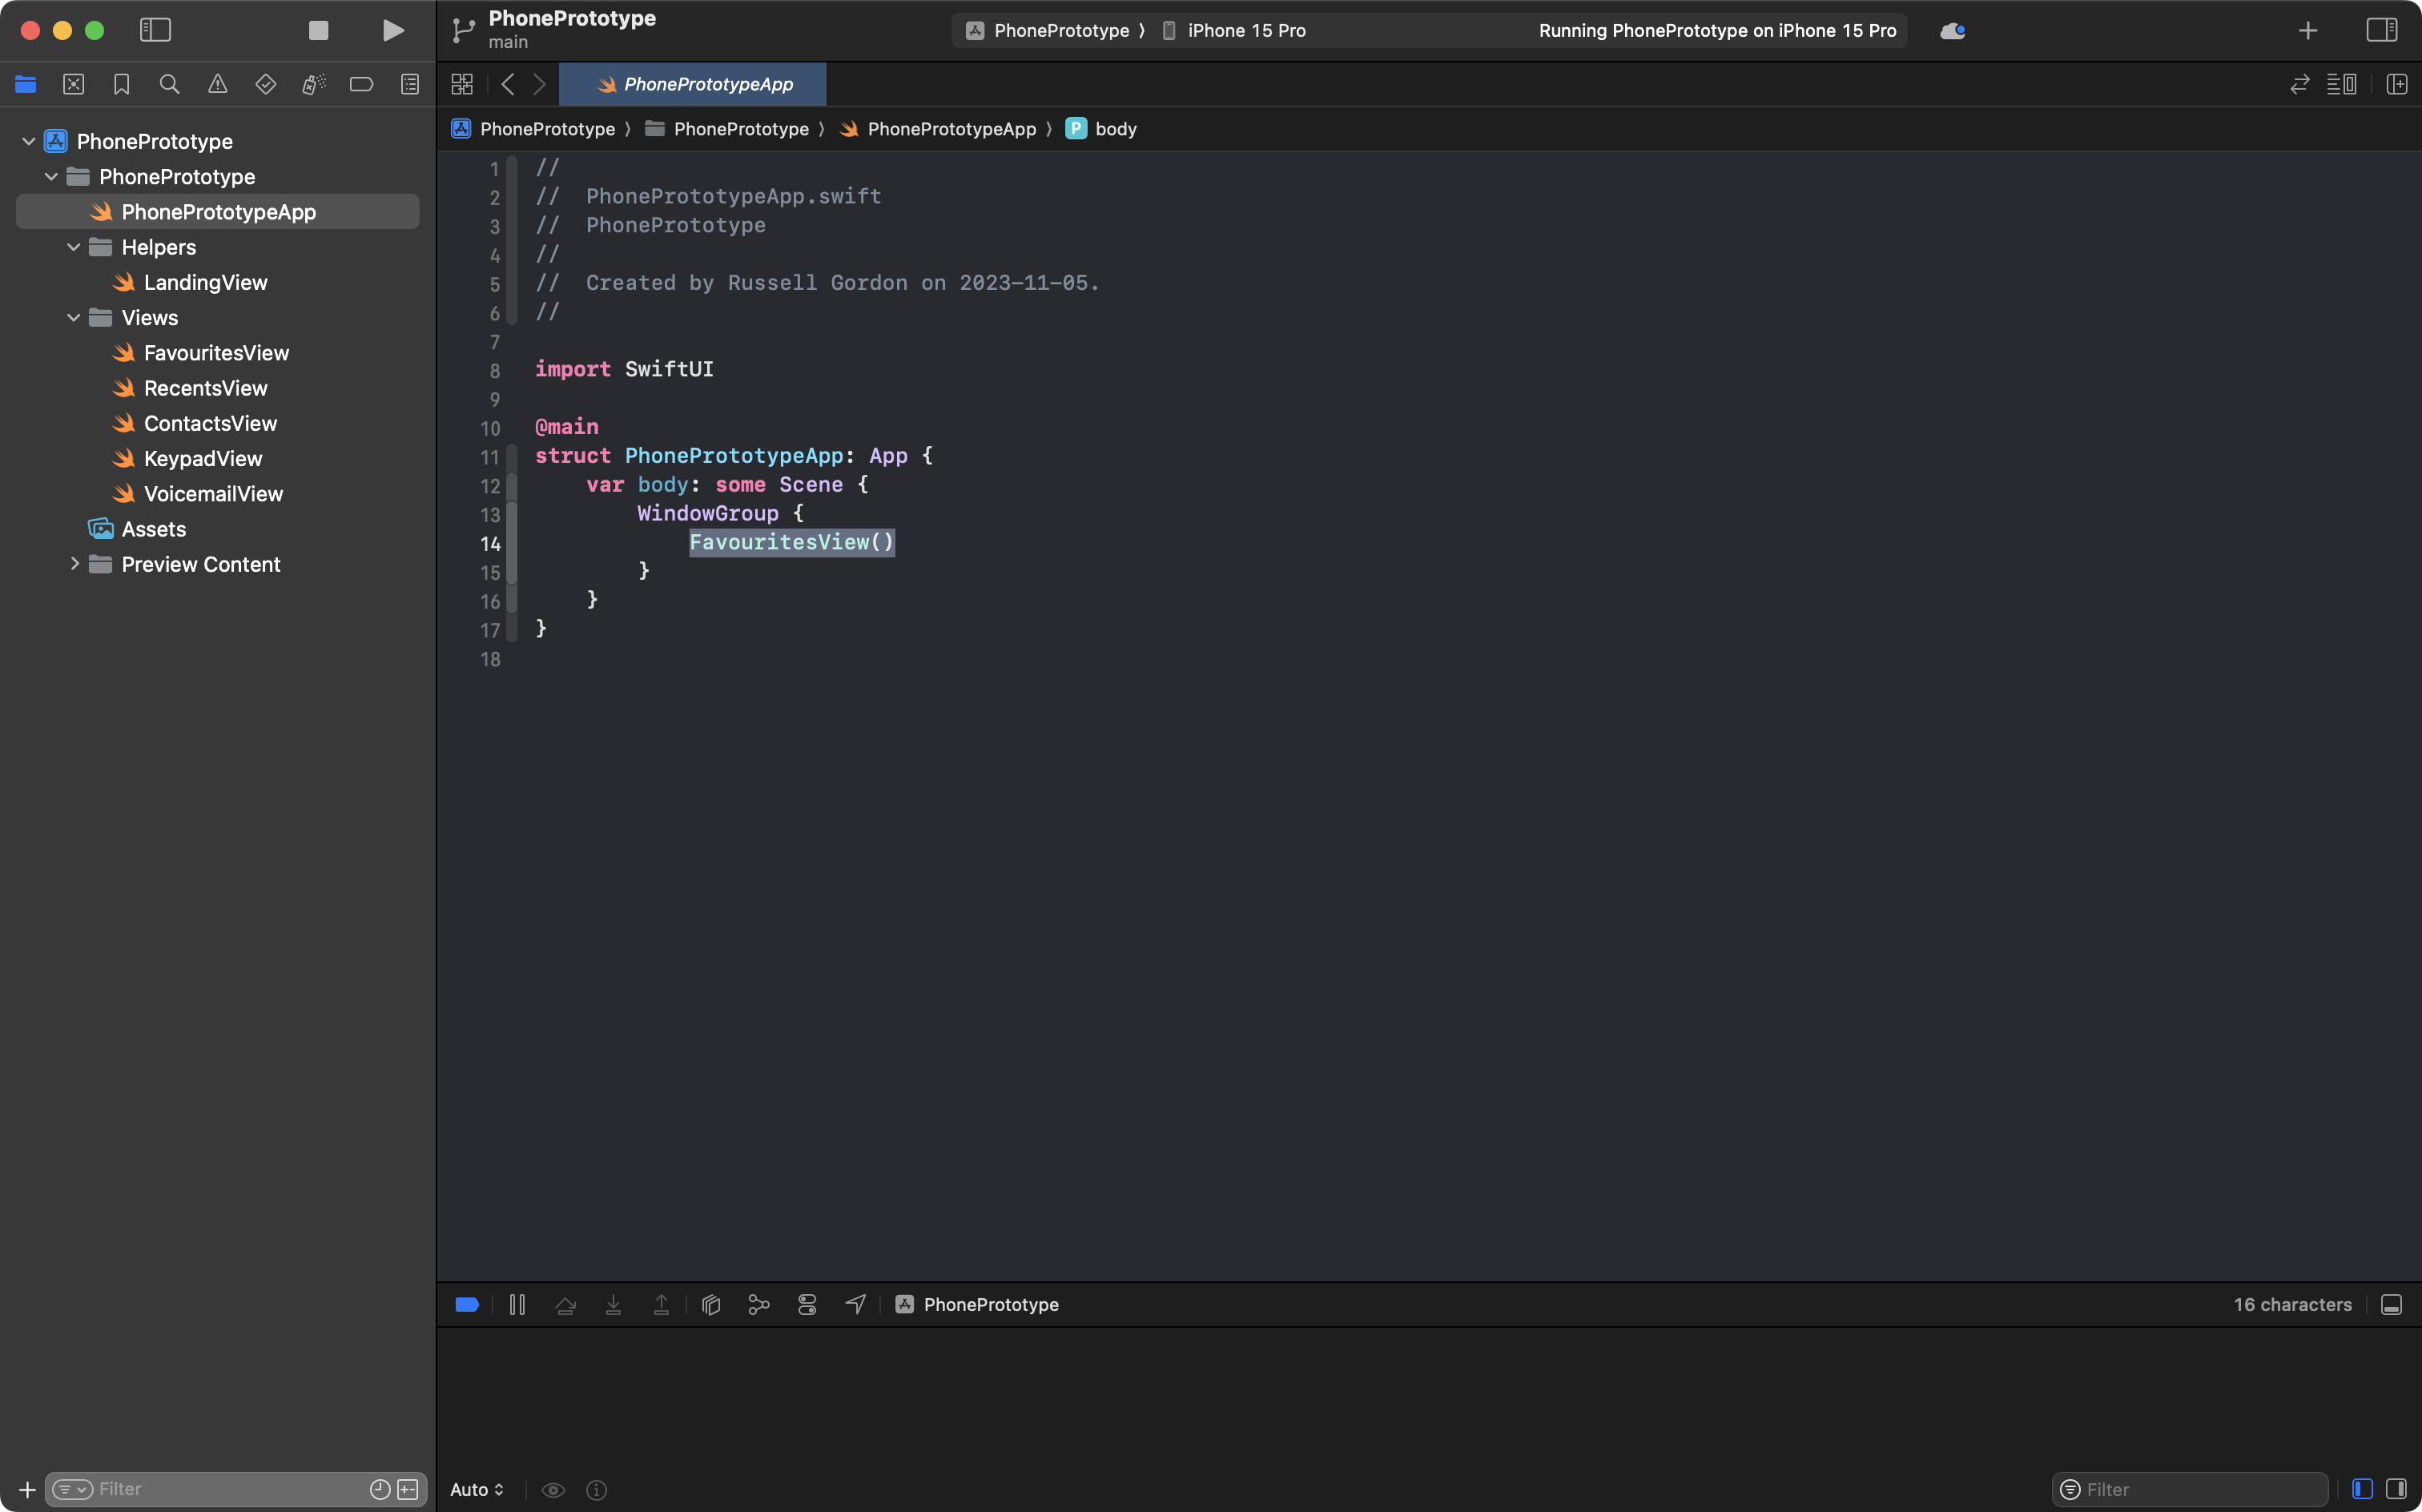
Task: Stop the running app with Stop button
Action: pos(318,31)
